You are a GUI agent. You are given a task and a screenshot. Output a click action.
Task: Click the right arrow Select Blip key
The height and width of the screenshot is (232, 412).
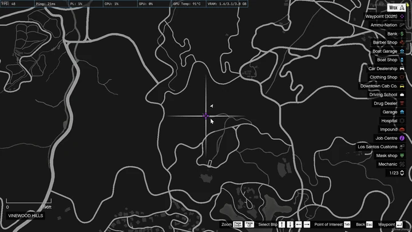[x=307, y=225]
